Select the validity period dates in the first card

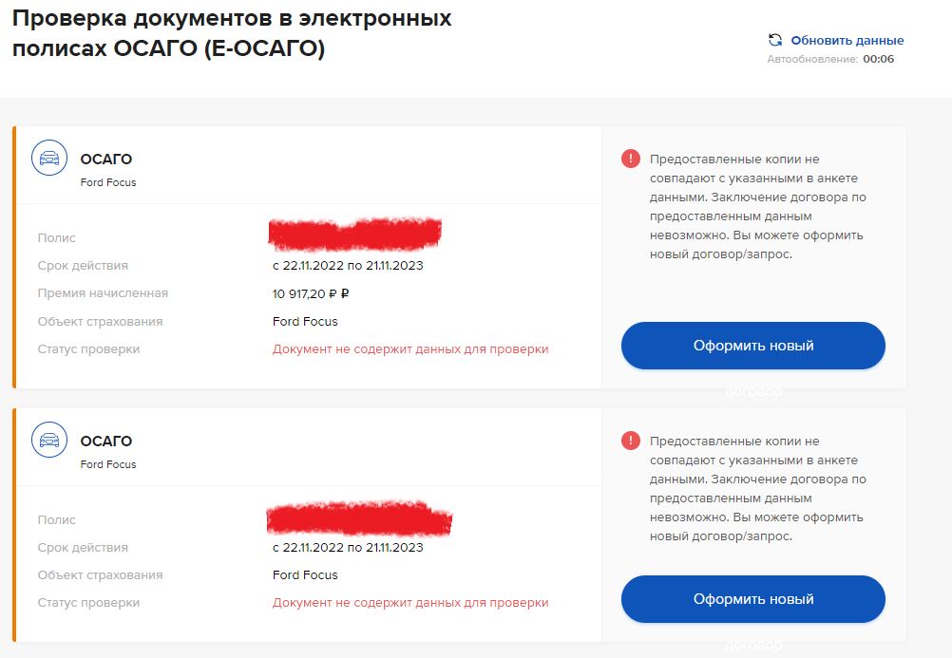[x=348, y=266]
